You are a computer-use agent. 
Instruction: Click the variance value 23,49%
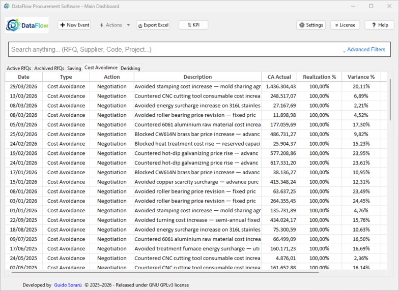pos(361,191)
